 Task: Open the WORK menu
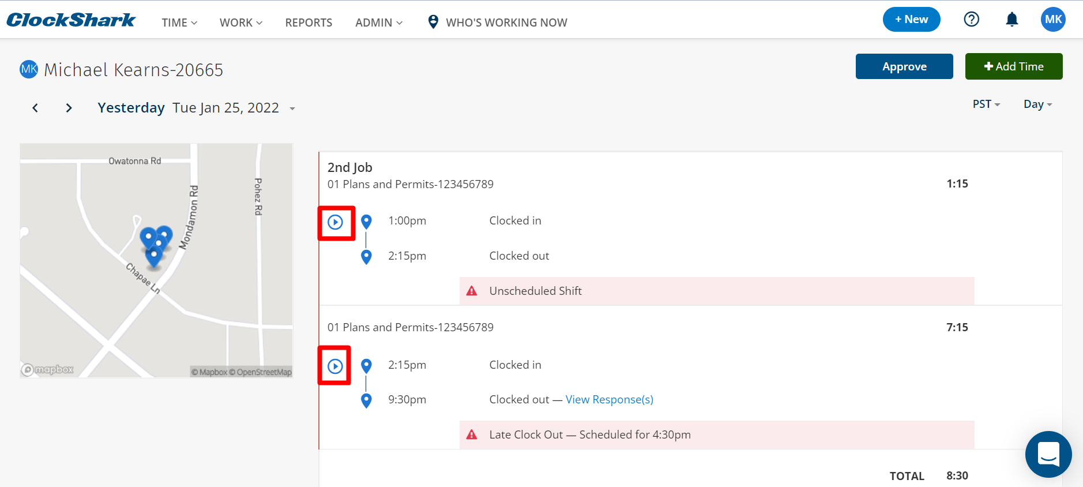pos(241,23)
